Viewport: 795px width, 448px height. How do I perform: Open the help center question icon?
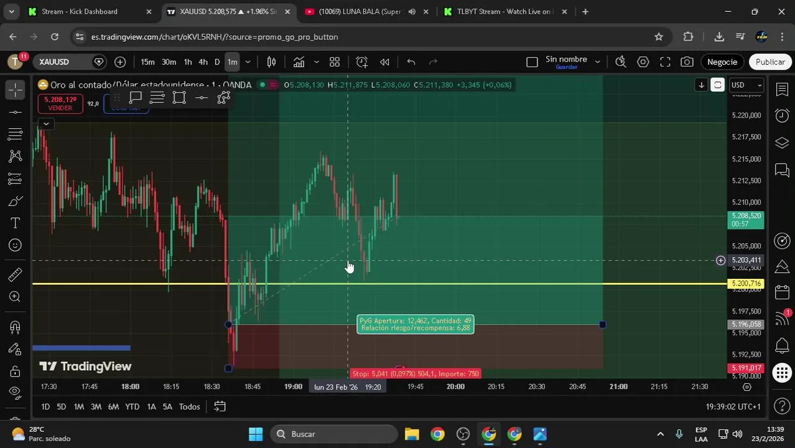coord(782,406)
